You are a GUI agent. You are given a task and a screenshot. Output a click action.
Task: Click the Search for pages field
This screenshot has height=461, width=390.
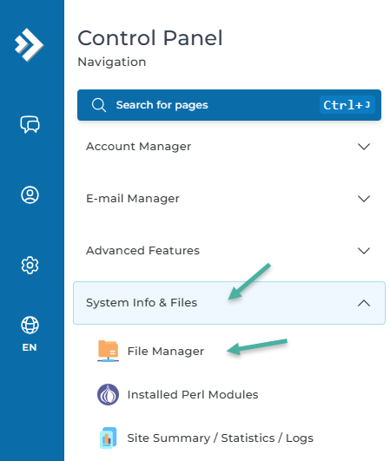coord(229,105)
